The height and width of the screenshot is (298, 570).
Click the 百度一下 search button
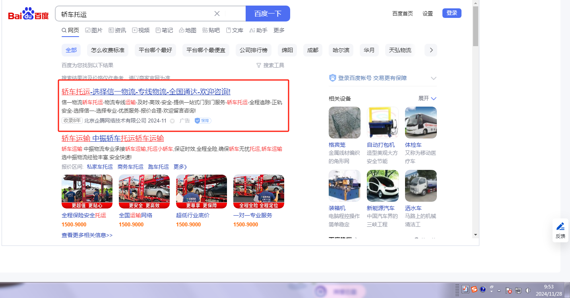point(268,14)
